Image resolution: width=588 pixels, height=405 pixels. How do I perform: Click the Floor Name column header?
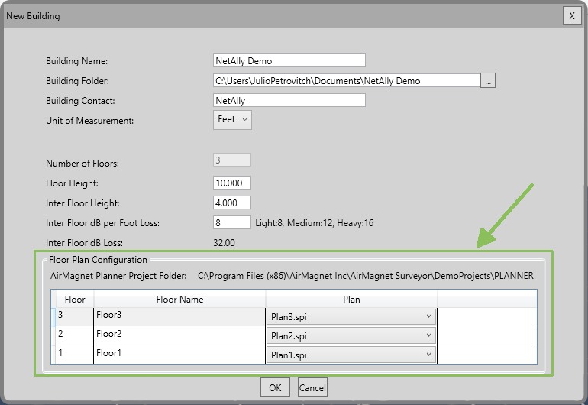pos(179,299)
